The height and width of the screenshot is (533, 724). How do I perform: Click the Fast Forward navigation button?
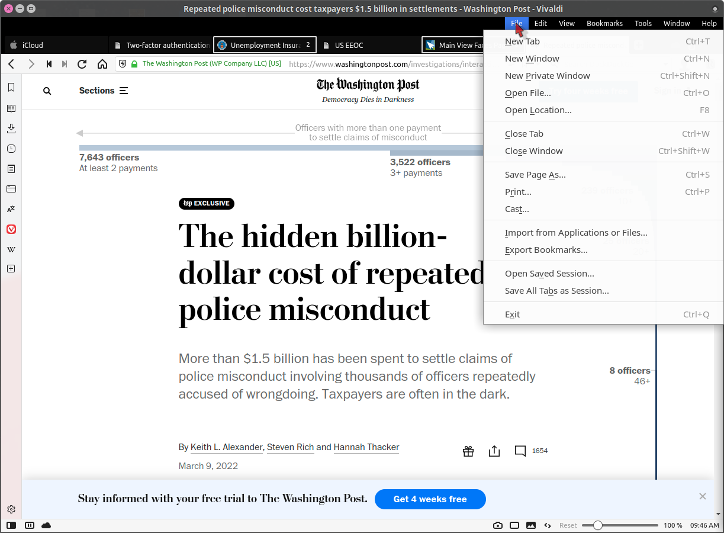point(65,64)
